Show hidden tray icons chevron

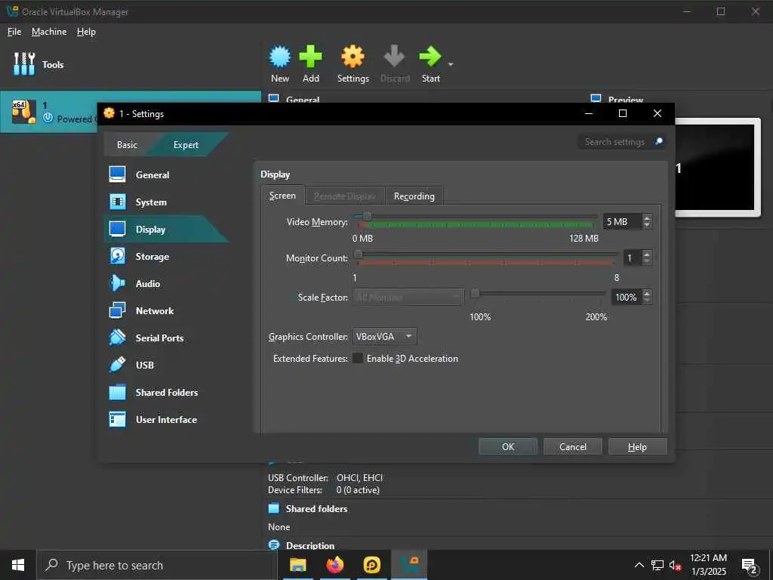tap(639, 565)
